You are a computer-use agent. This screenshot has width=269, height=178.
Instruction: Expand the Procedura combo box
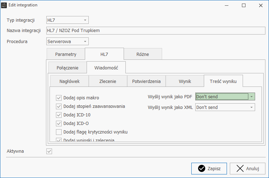(85, 41)
